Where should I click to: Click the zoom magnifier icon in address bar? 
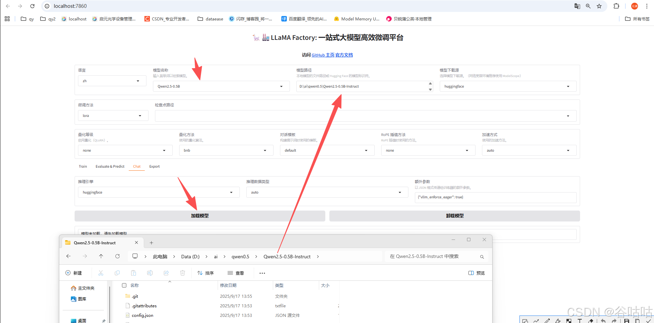(x=588, y=6)
